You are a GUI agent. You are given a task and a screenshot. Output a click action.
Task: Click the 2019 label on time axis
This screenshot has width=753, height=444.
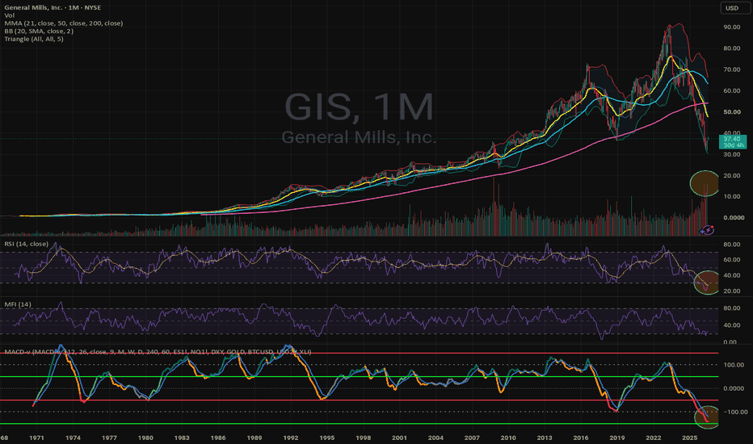pyautogui.click(x=617, y=438)
